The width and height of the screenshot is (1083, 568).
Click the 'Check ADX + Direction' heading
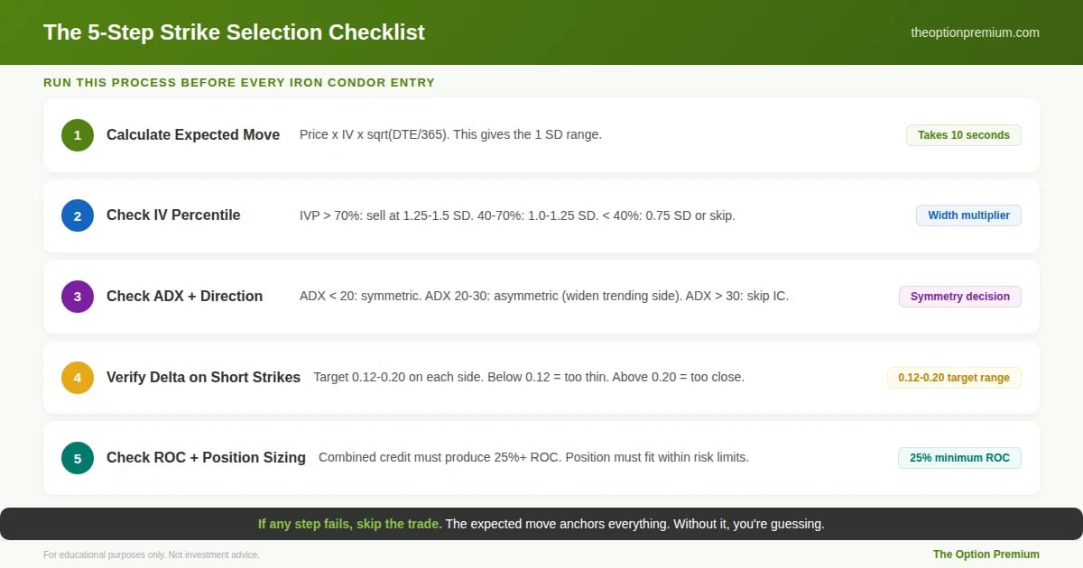pos(184,297)
